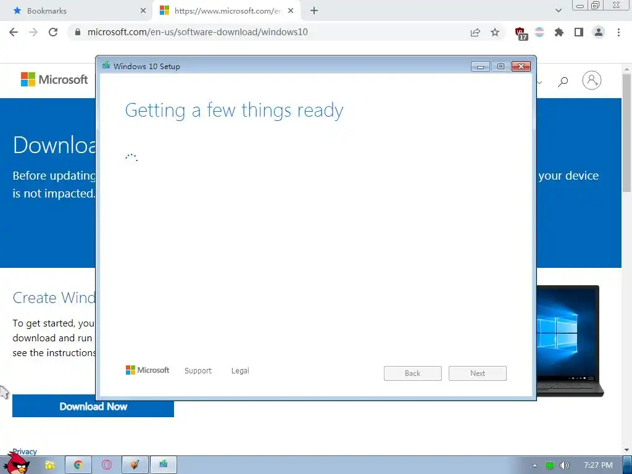
Task: Click the green tray monitor icon
Action: point(550,465)
